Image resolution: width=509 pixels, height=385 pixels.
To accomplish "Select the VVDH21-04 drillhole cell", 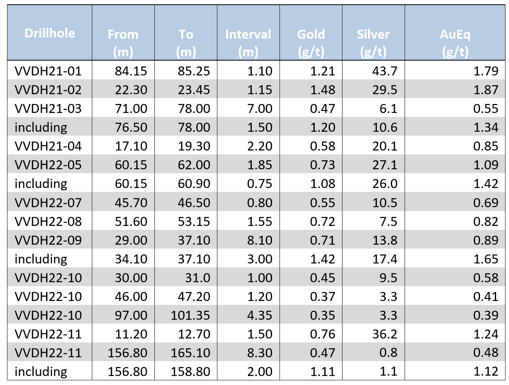I will coord(48,146).
